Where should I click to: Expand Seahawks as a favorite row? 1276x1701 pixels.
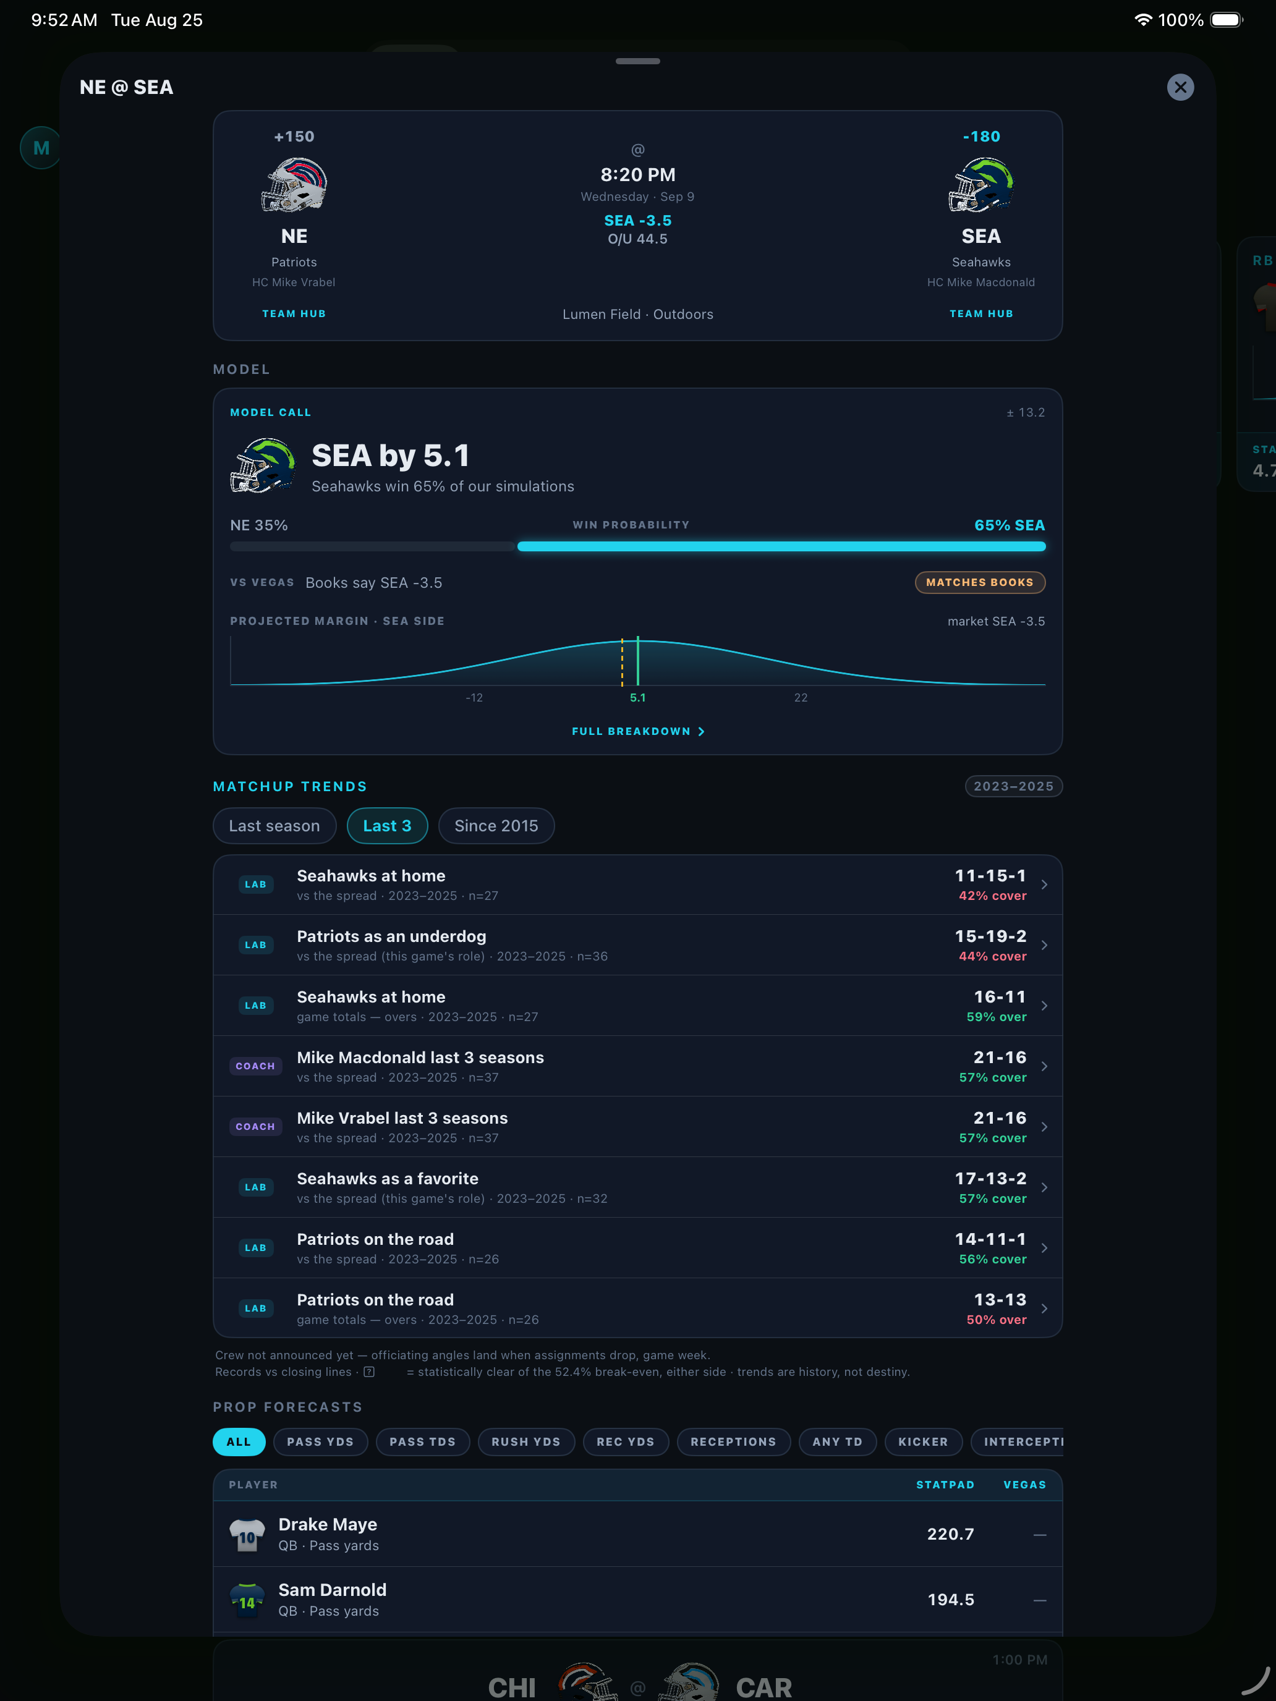pyautogui.click(x=637, y=1187)
